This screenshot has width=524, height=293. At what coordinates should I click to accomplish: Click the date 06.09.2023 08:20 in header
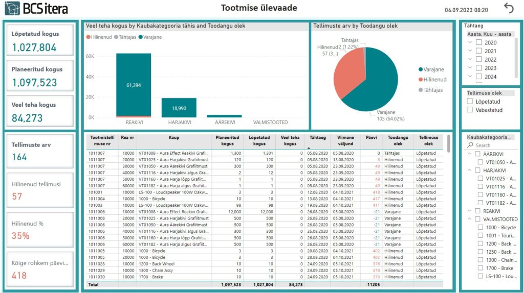click(466, 10)
